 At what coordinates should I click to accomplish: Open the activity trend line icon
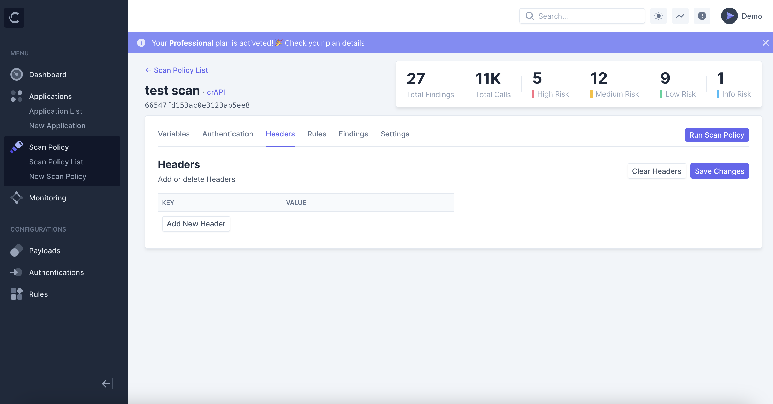680,16
